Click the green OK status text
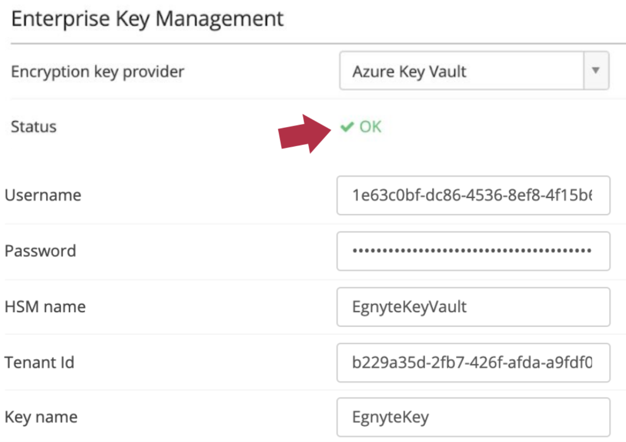This screenshot has width=626, height=442. tap(370, 127)
